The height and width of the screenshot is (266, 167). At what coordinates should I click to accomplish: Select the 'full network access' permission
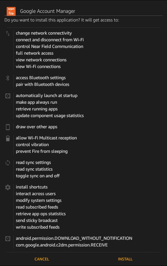tap(35, 53)
